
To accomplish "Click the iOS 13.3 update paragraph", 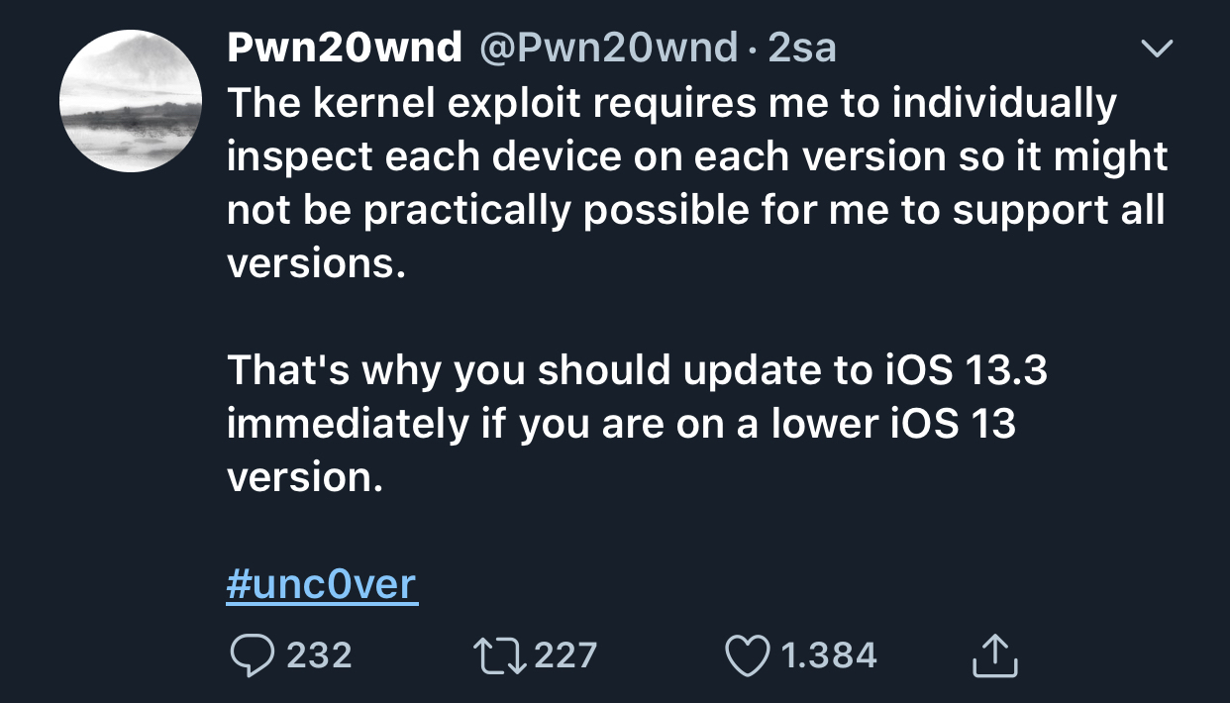I will pyautogui.click(x=637, y=424).
